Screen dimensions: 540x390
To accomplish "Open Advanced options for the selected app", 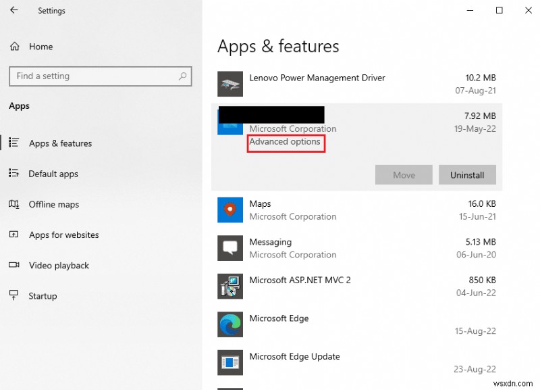I will point(286,142).
